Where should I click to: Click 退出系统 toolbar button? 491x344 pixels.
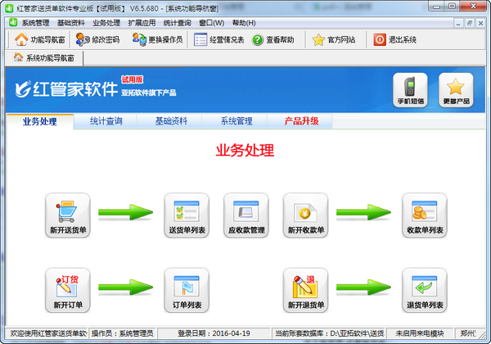(x=395, y=39)
